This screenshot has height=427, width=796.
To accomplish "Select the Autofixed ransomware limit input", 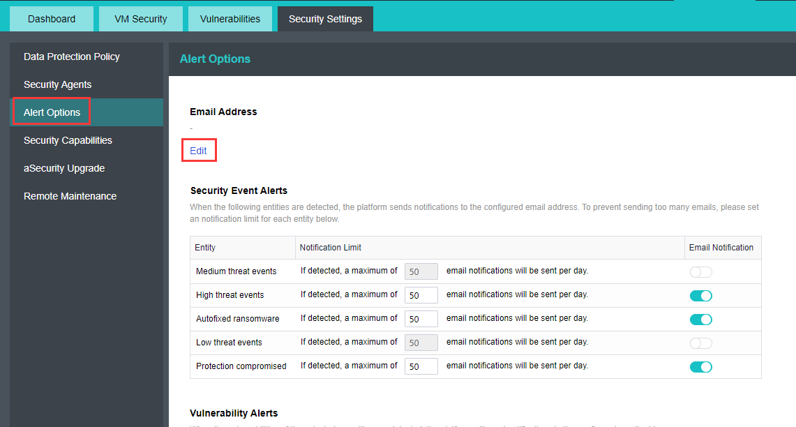I will tap(421, 318).
